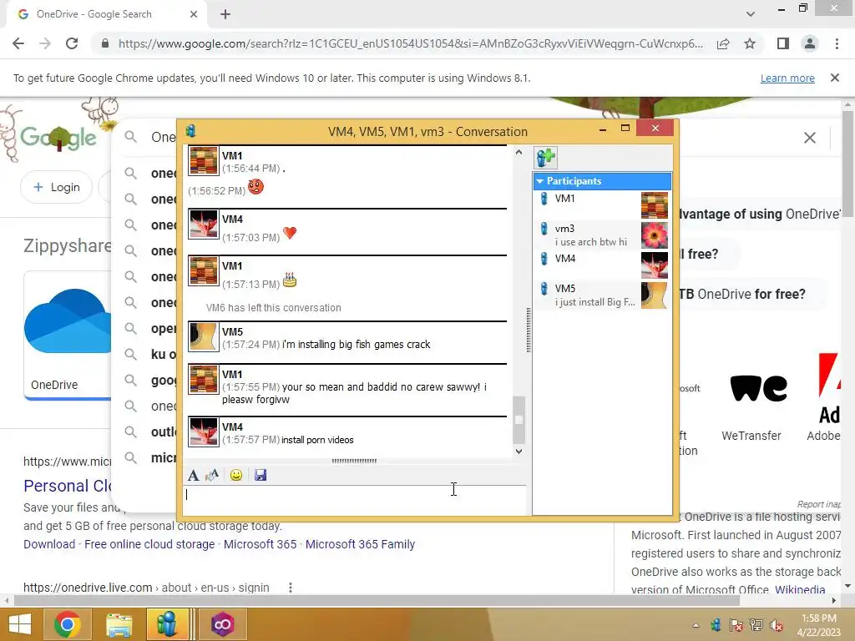This screenshot has width=855, height=641.
Task: Close the OneDrive - Google Search tab
Action: tap(194, 14)
